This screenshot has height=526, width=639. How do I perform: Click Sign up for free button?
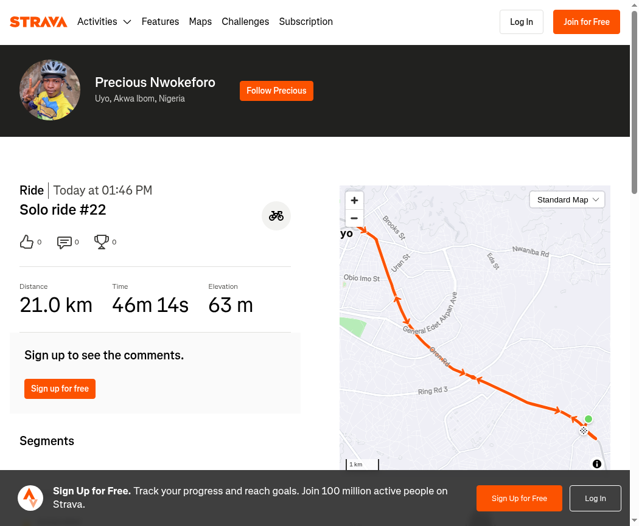click(x=60, y=389)
